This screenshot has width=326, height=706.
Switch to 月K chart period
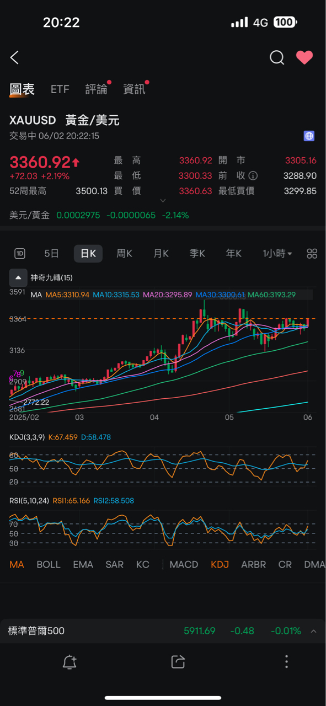(x=161, y=254)
